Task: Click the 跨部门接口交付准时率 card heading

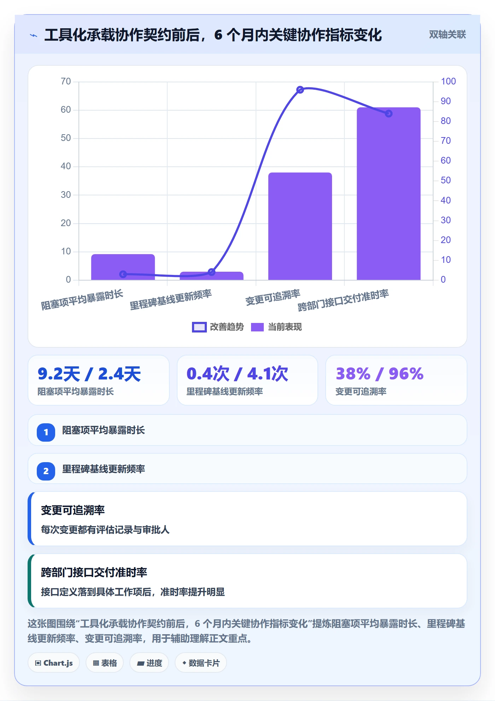Action: click(x=94, y=572)
